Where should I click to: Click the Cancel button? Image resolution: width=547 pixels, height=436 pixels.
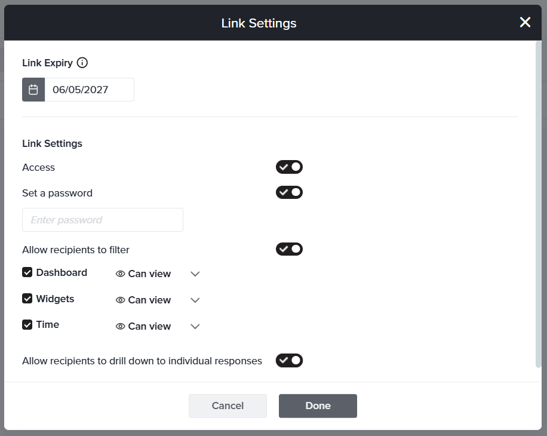click(228, 406)
